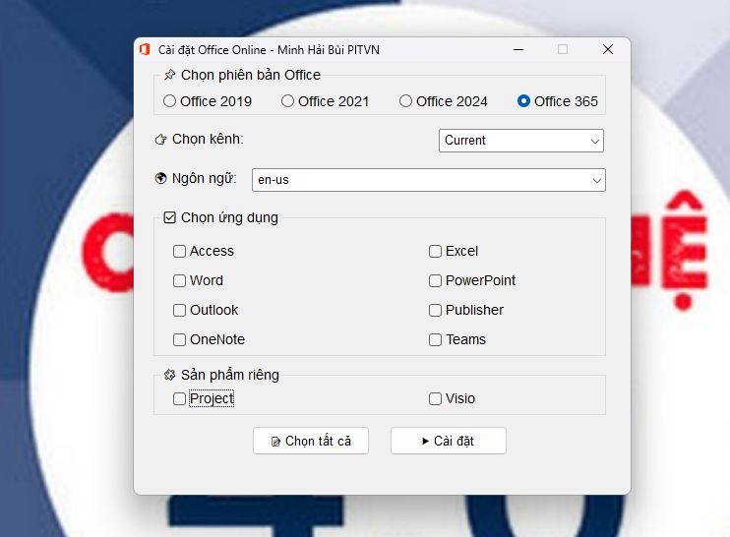
Task: Enable the Access checkbox
Action: tap(180, 252)
